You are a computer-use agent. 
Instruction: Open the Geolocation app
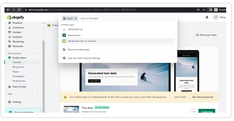click(x=74, y=35)
